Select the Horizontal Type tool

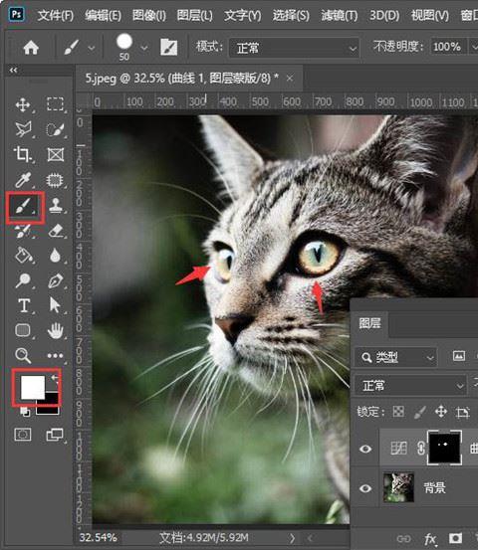coord(24,305)
